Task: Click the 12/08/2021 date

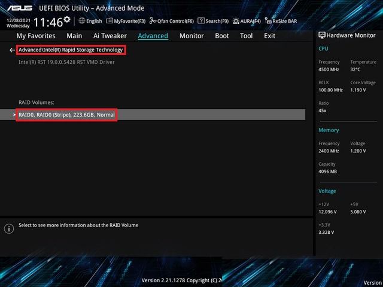Action: [19, 20]
